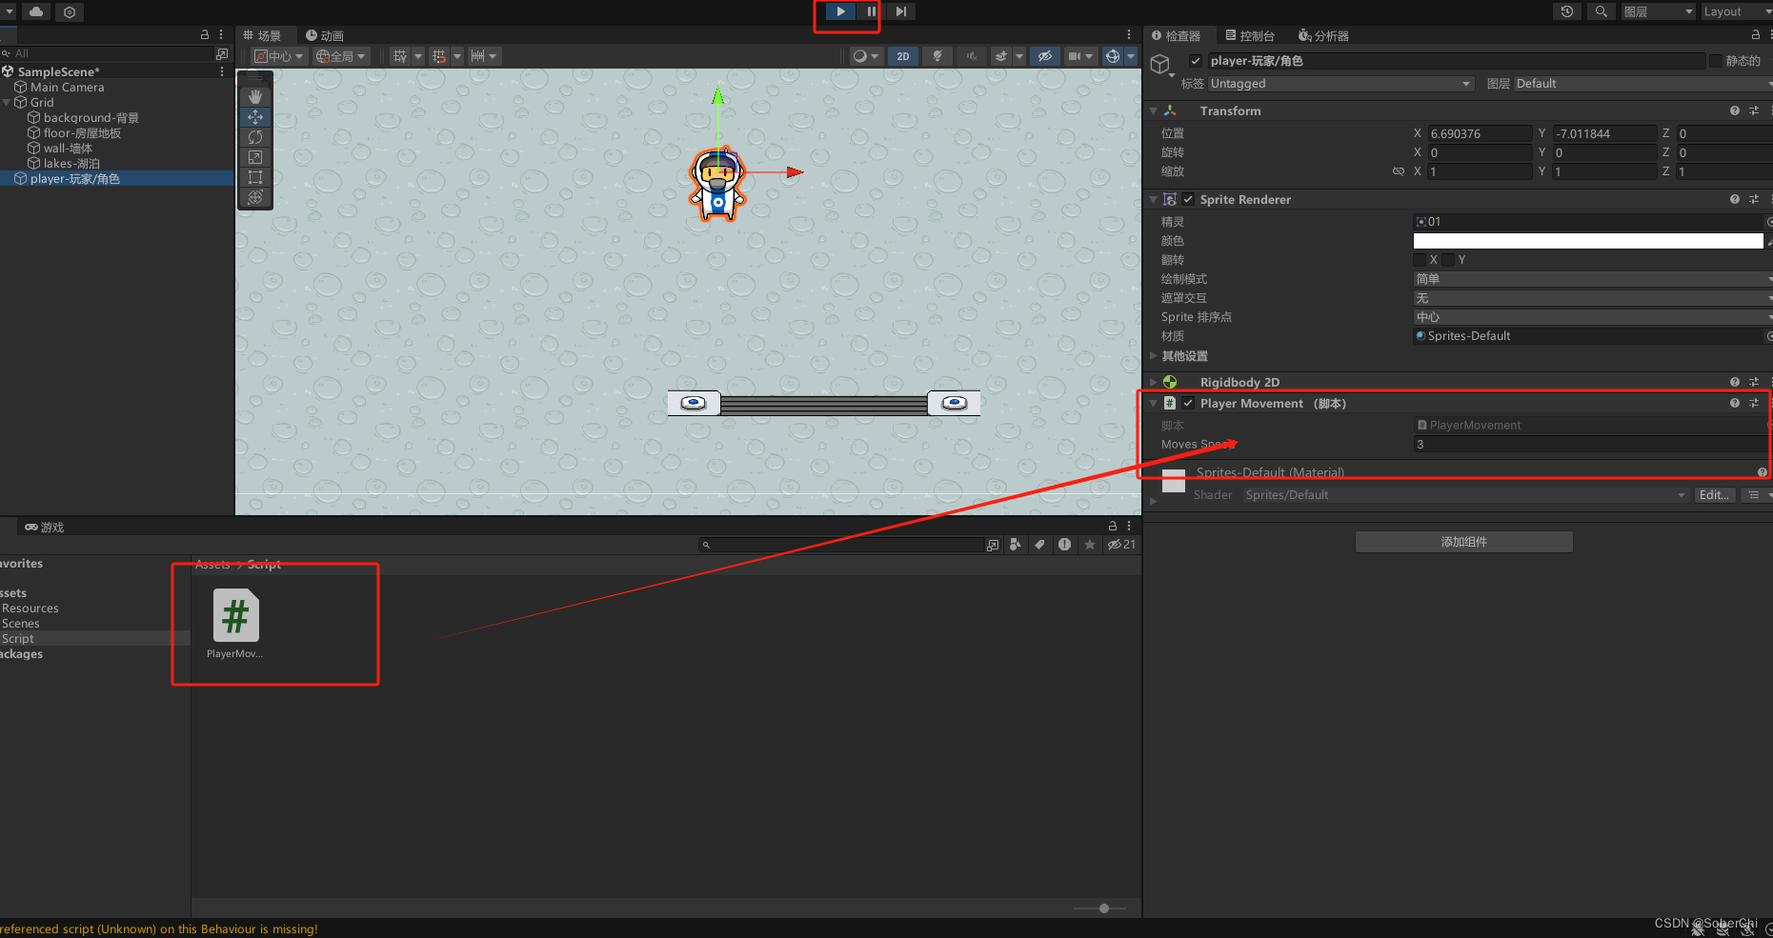The height and width of the screenshot is (938, 1773).
Task: Lock the Inspector panel
Action: pyautogui.click(x=1756, y=34)
